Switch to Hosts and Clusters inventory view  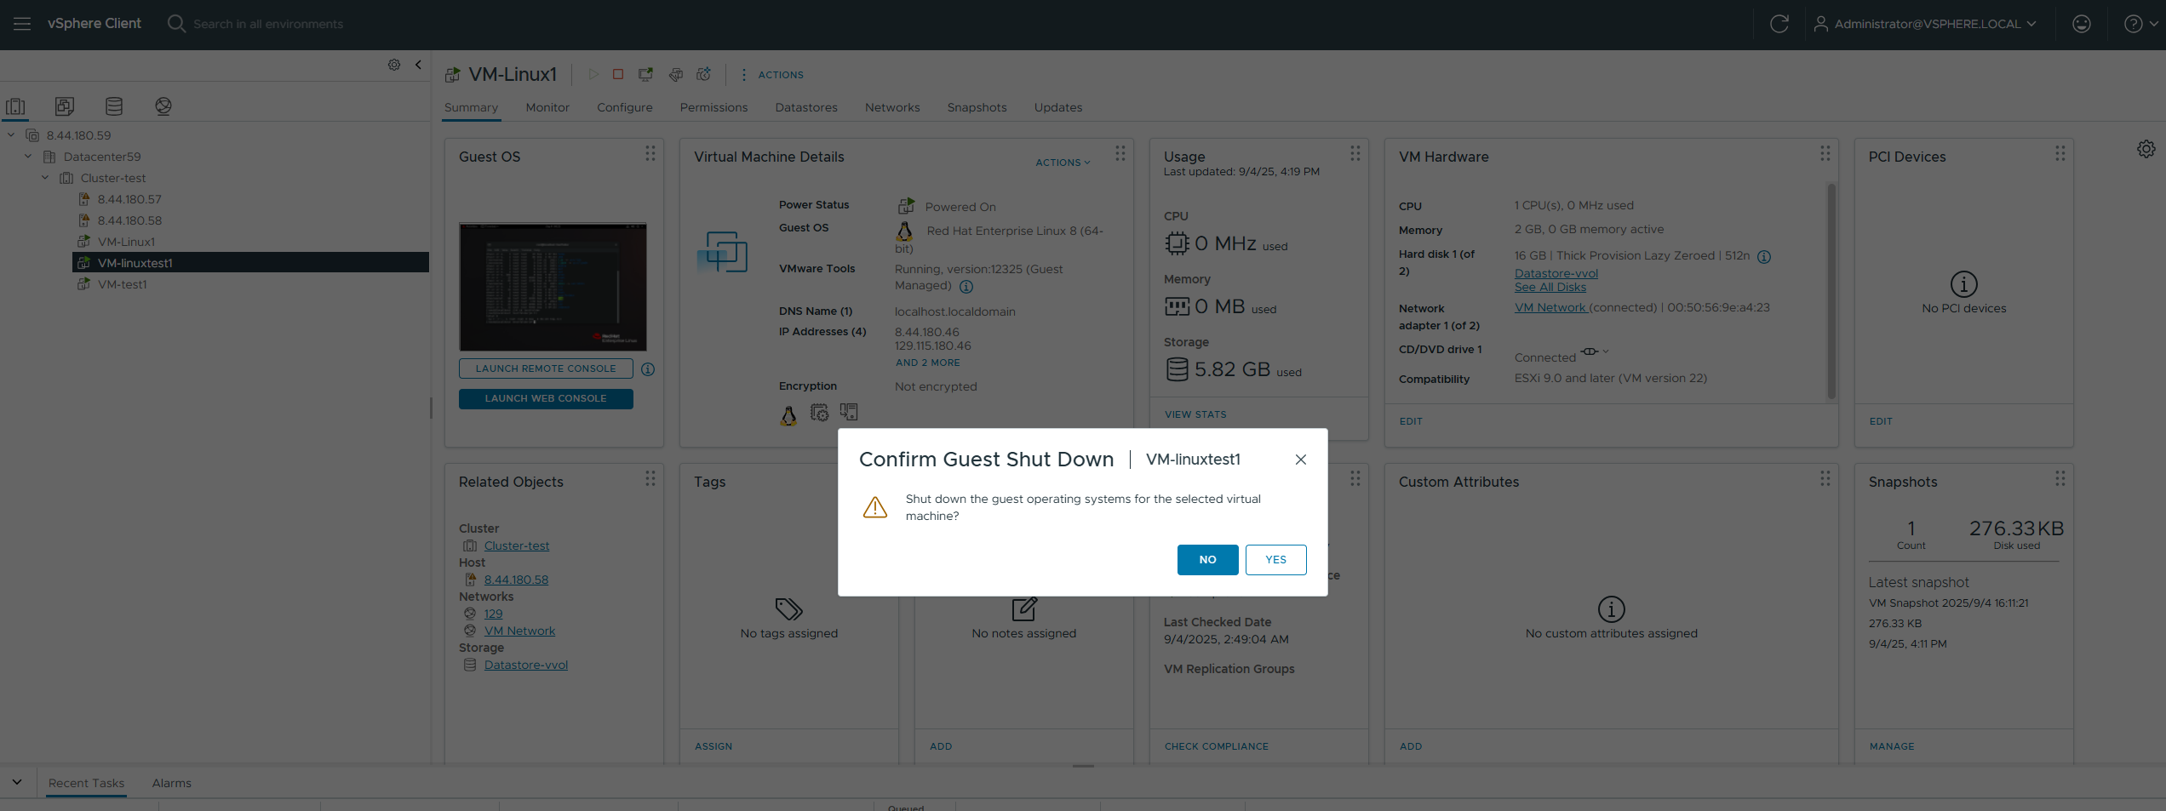tap(15, 106)
